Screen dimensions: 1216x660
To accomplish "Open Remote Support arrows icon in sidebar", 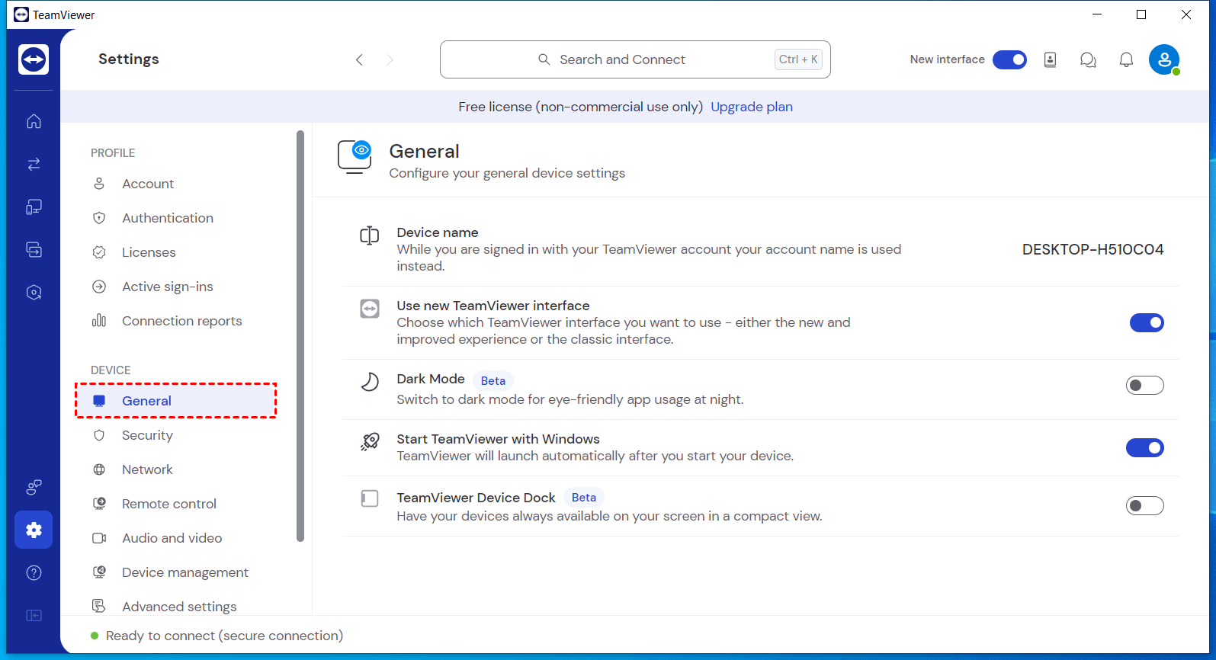I will coord(34,164).
